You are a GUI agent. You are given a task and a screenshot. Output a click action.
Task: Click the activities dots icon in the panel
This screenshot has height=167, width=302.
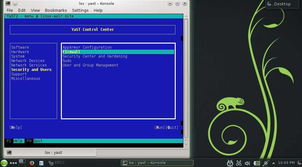coord(13,163)
